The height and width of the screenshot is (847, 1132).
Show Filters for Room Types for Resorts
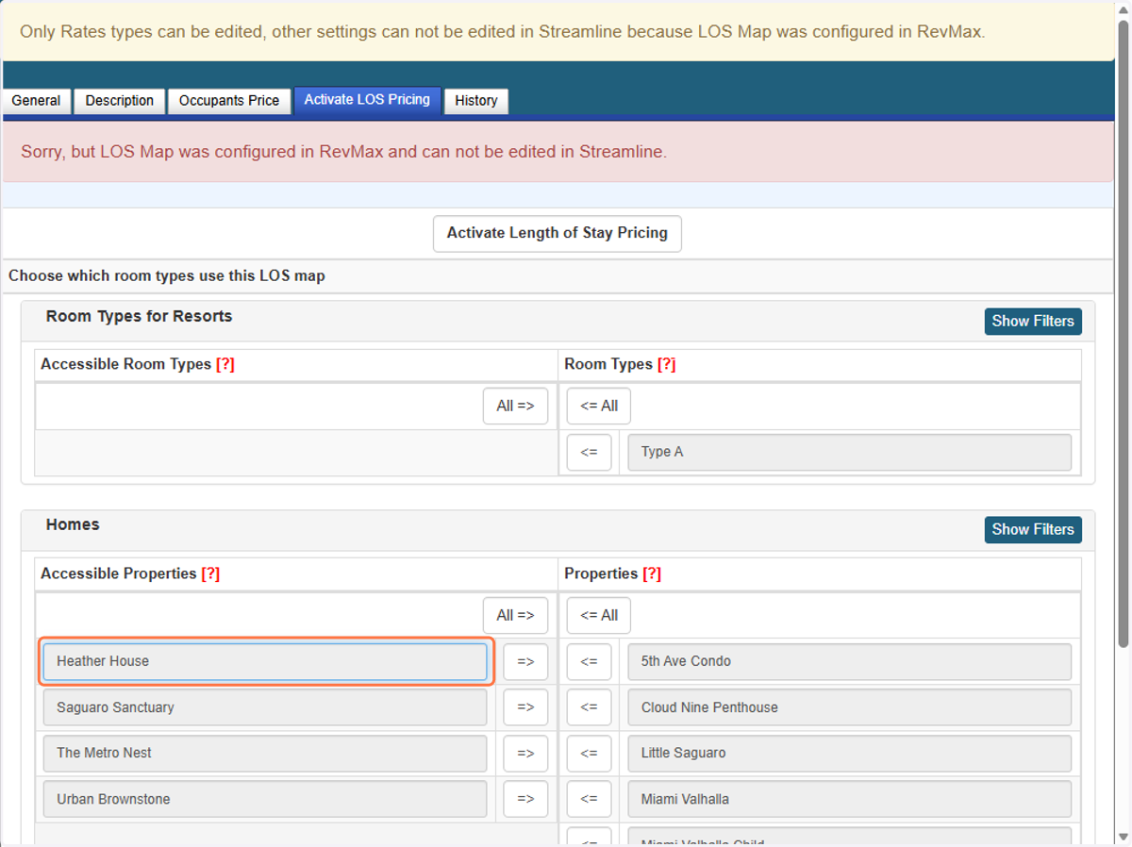click(x=1033, y=321)
